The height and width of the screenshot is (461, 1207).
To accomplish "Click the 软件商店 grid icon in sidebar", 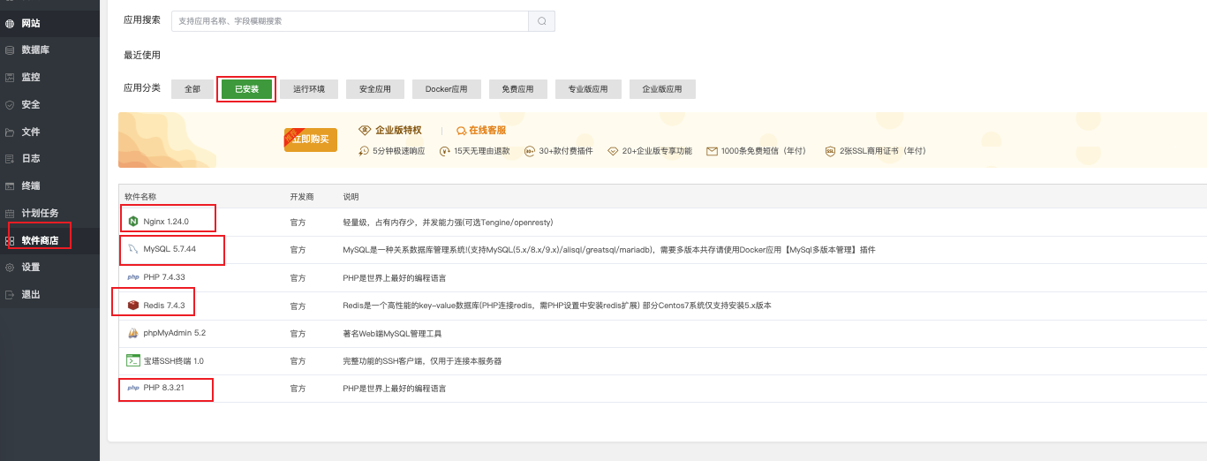I will tap(10, 240).
